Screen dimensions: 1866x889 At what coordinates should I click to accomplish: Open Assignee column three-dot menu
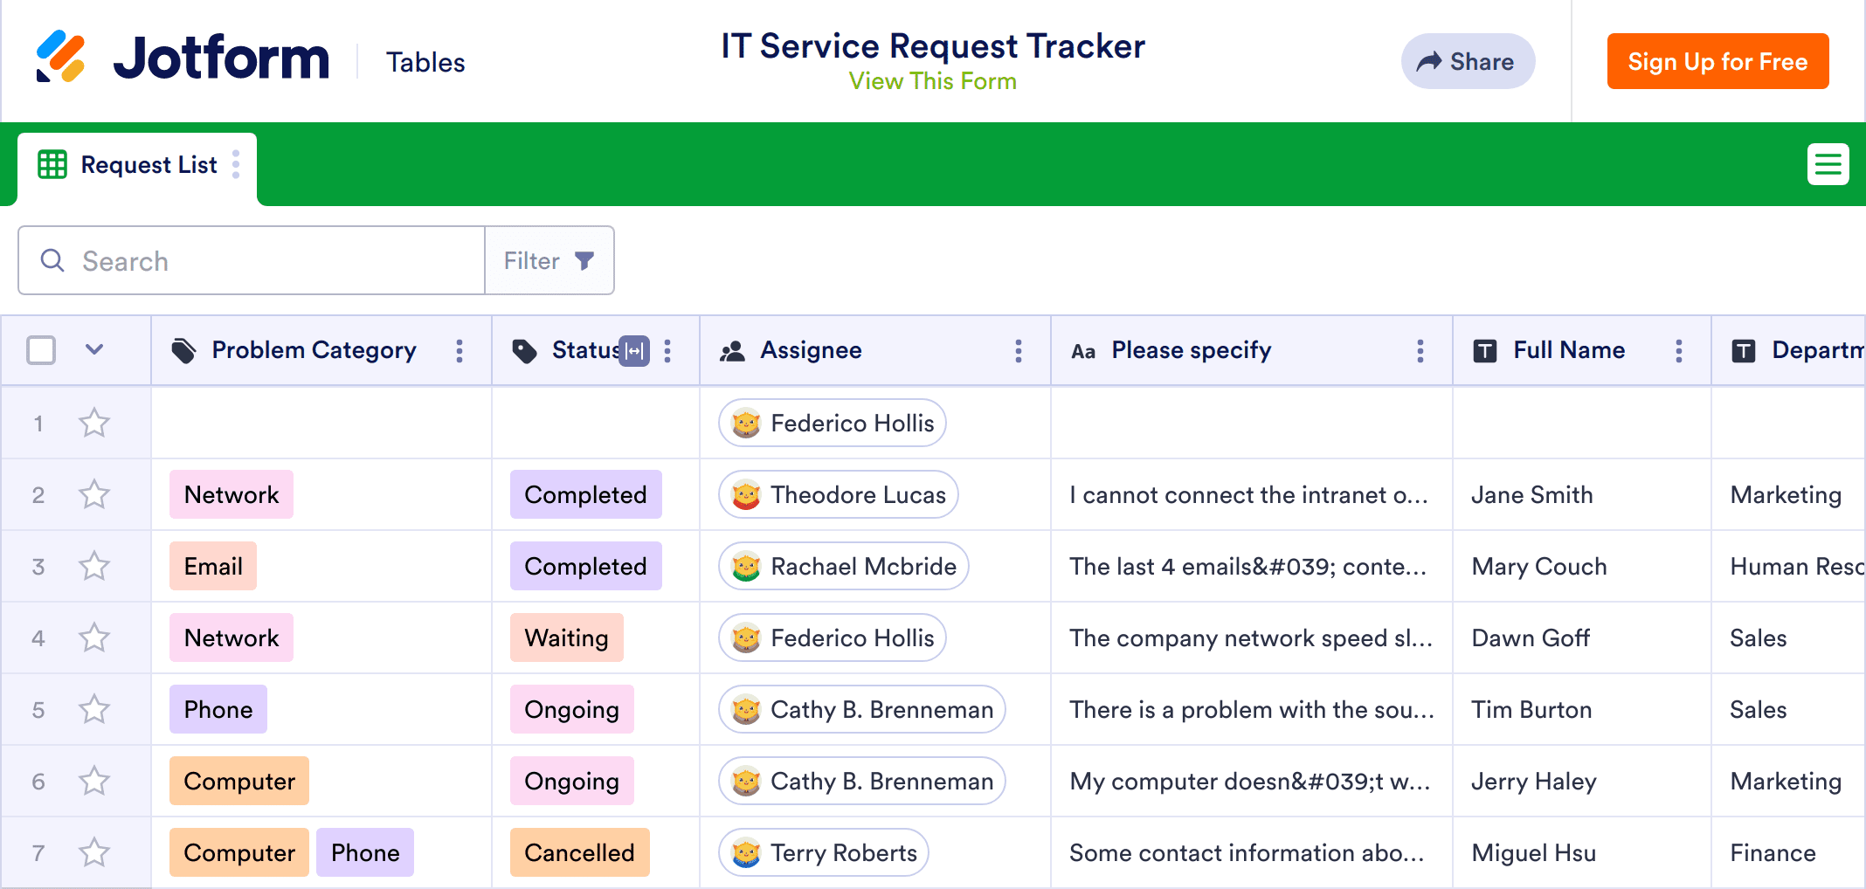point(1018,351)
